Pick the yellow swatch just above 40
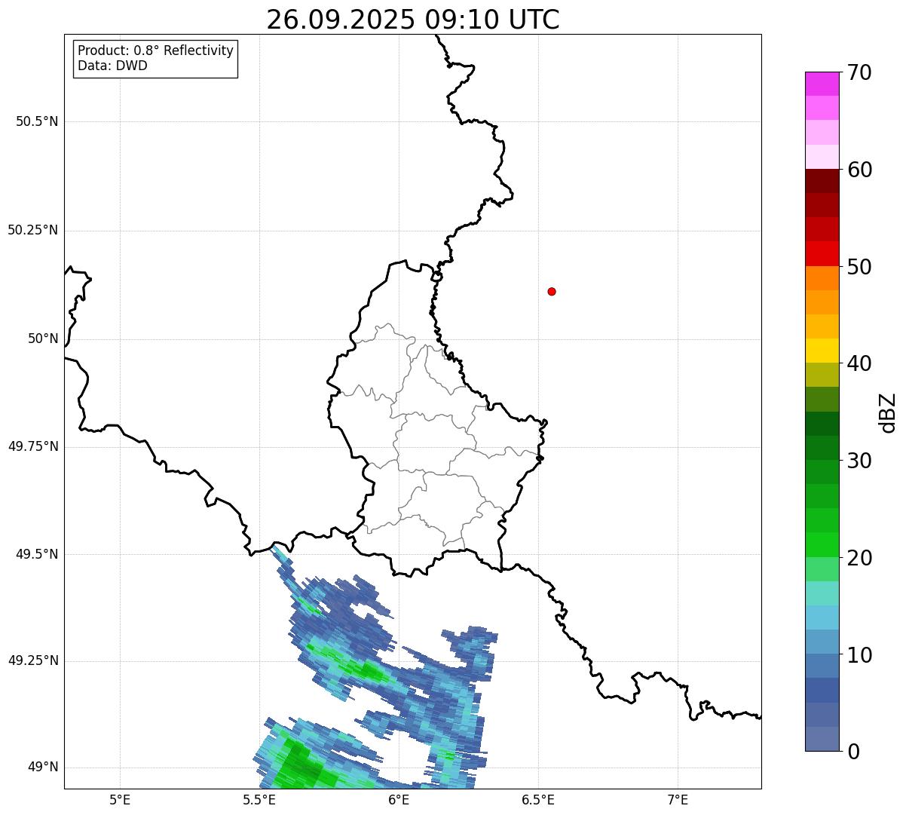The image size is (906, 815). click(822, 351)
